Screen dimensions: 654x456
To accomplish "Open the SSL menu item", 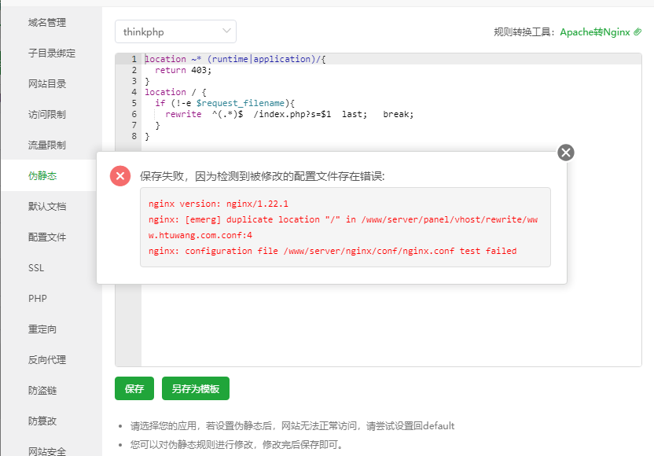I will point(36,268).
